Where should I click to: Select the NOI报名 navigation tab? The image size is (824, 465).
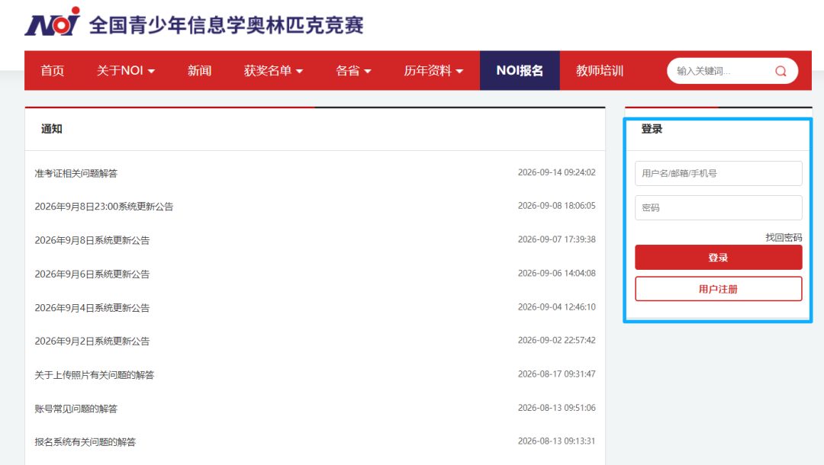coord(520,70)
